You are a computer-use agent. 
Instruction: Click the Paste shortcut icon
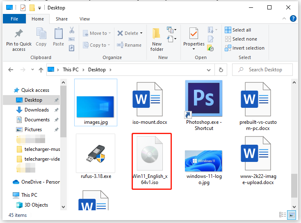(72, 48)
